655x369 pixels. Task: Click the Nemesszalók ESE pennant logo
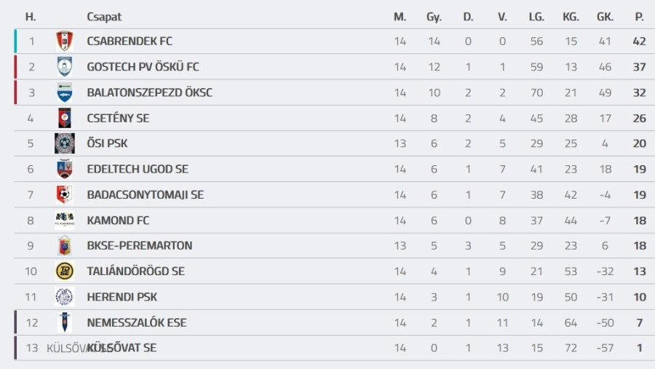tap(65, 322)
